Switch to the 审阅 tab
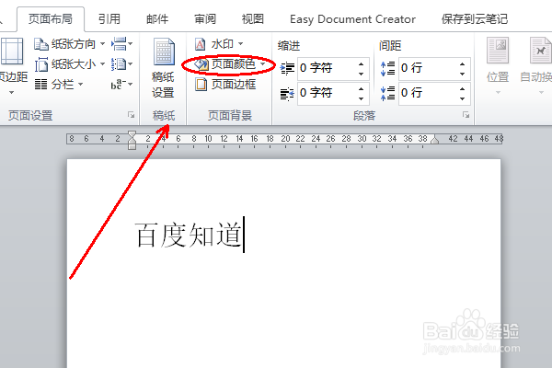 205,19
